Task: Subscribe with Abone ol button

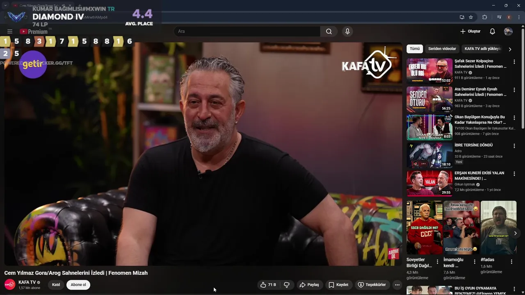Action: 78,285
